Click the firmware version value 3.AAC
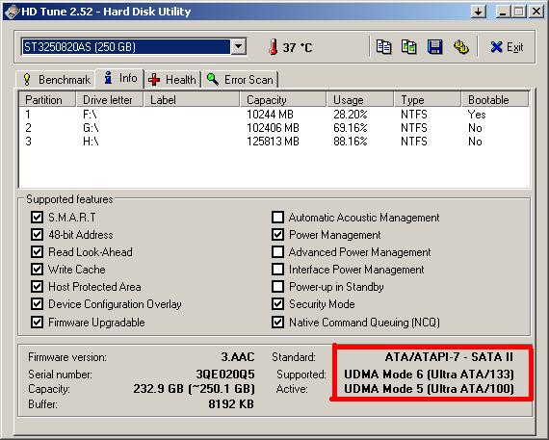 [237, 356]
